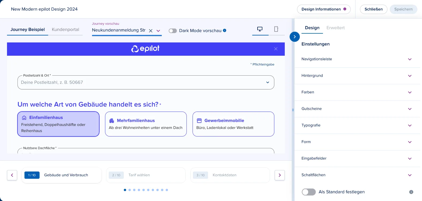Go to previous journey step arrow

click(x=12, y=175)
